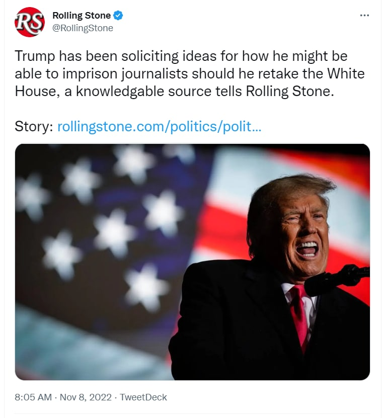Screen dimensions: 383x418
Task: Click the TweetDeck source label
Action: [x=144, y=397]
